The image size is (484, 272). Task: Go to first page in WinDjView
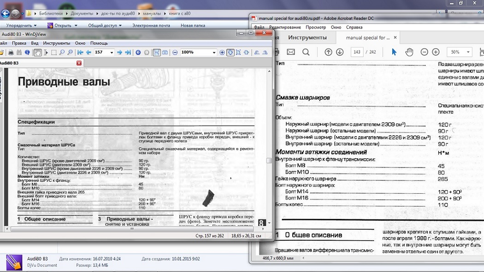pyautogui.click(x=80, y=52)
